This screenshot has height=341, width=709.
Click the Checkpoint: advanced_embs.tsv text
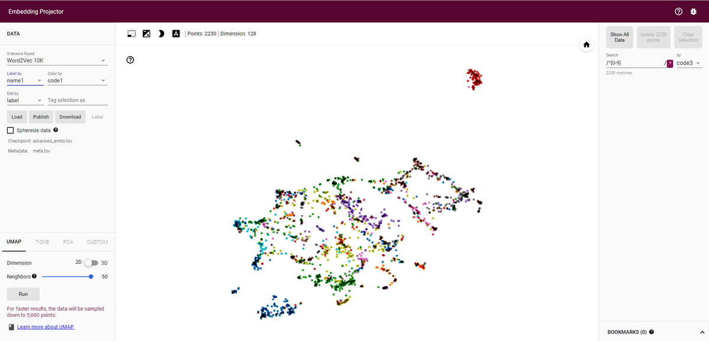click(x=40, y=141)
